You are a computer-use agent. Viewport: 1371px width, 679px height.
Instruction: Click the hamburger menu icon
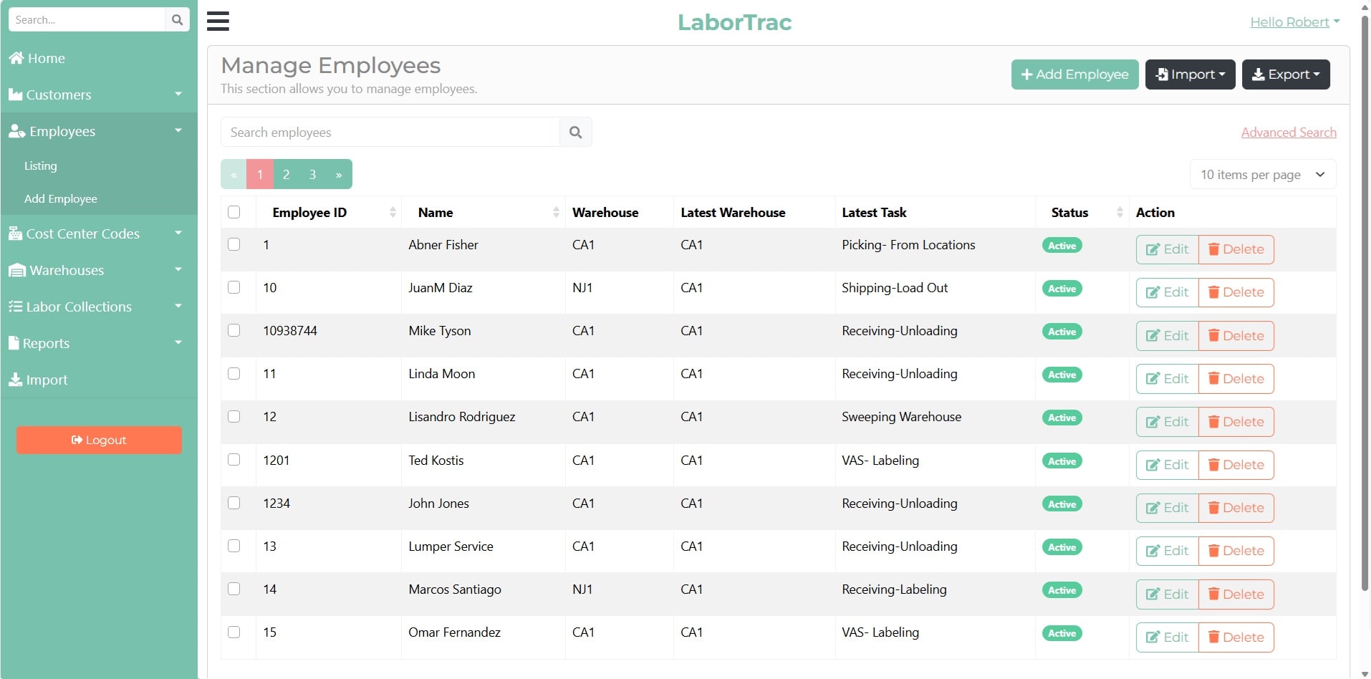(218, 21)
